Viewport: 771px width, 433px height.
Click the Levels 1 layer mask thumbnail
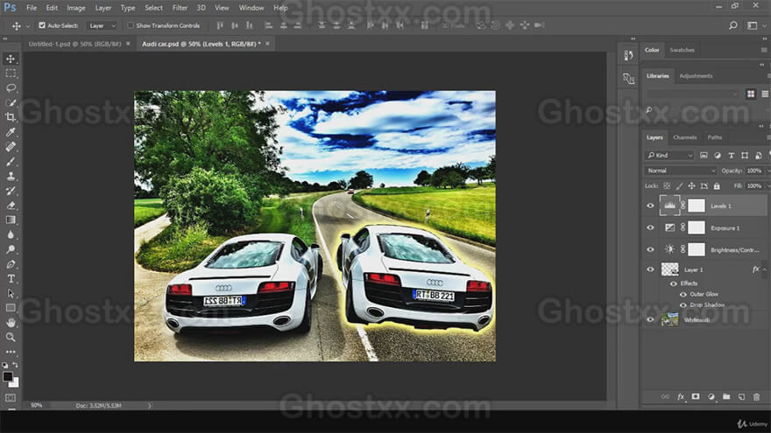[697, 206]
